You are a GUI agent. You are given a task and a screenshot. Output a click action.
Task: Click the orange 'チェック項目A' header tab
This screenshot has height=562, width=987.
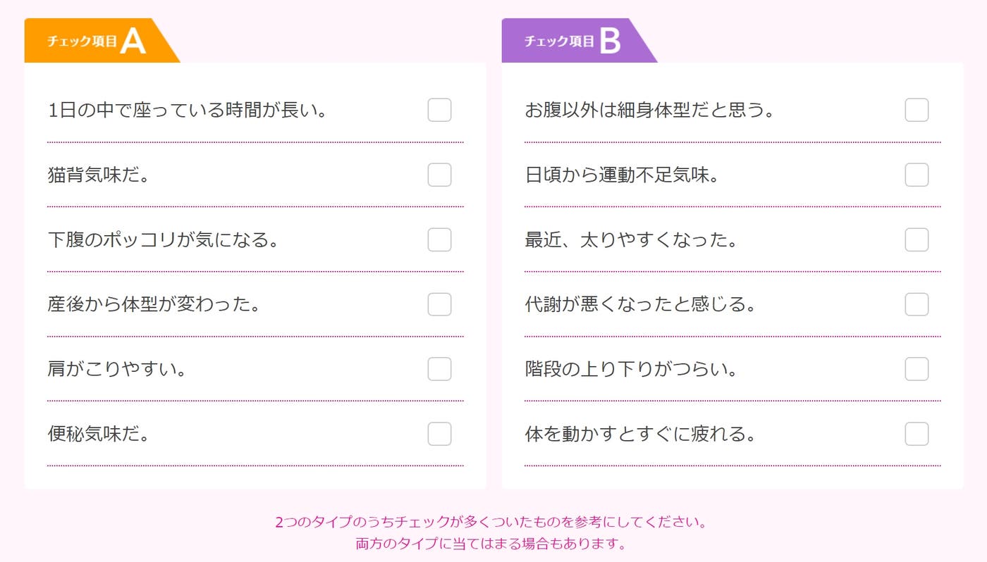pyautogui.click(x=96, y=41)
